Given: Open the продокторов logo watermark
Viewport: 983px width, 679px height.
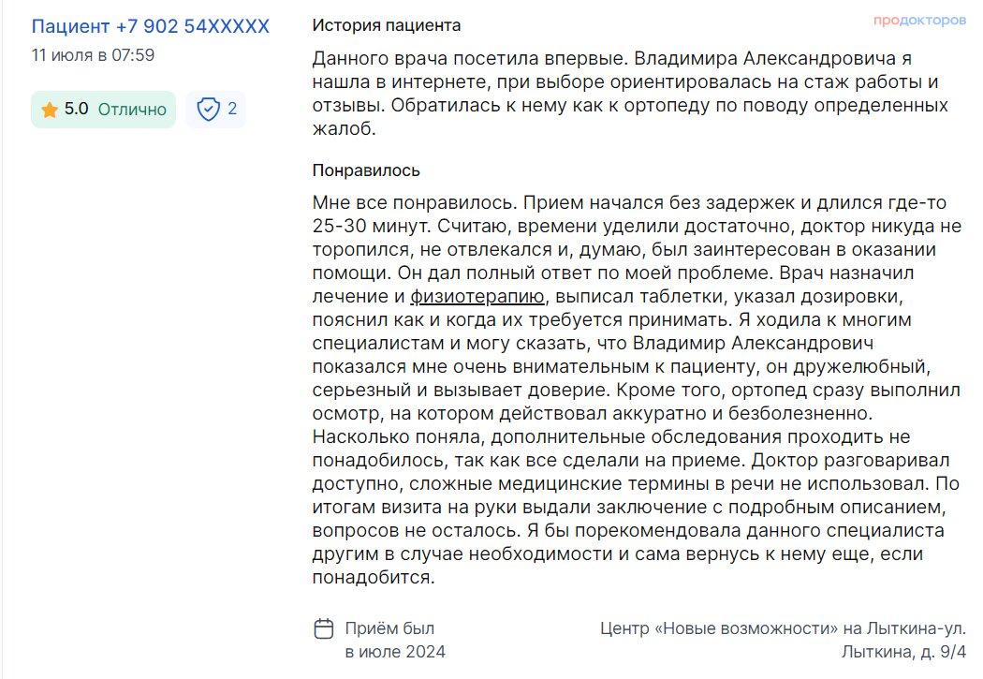Looking at the screenshot, I should point(919,21).
